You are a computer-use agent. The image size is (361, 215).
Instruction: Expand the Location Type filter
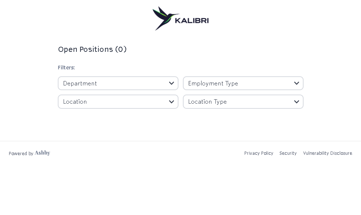pyautogui.click(x=243, y=101)
